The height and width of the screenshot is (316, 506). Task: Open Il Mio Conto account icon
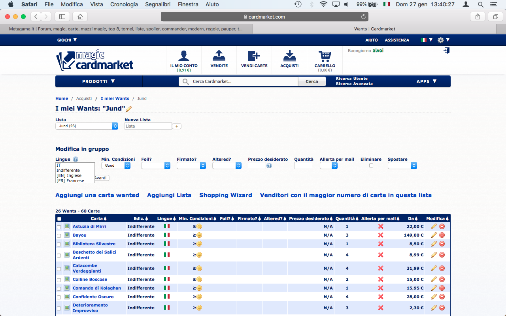(184, 56)
